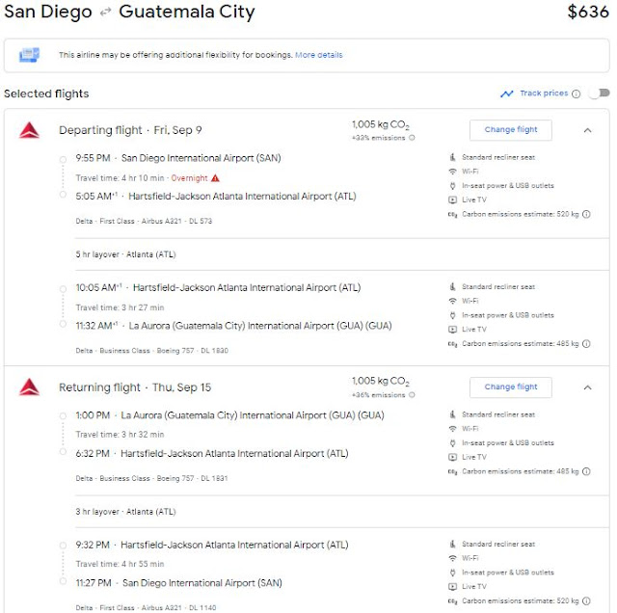Click the Track prices info icon

[577, 93]
